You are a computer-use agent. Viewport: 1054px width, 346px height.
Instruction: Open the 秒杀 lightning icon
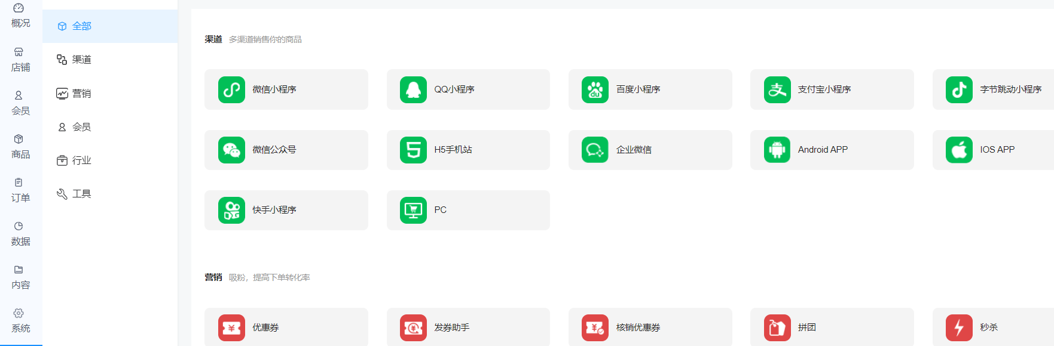click(959, 328)
